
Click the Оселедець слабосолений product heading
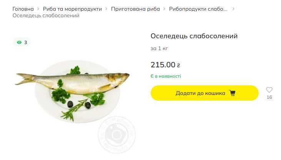(x=194, y=36)
